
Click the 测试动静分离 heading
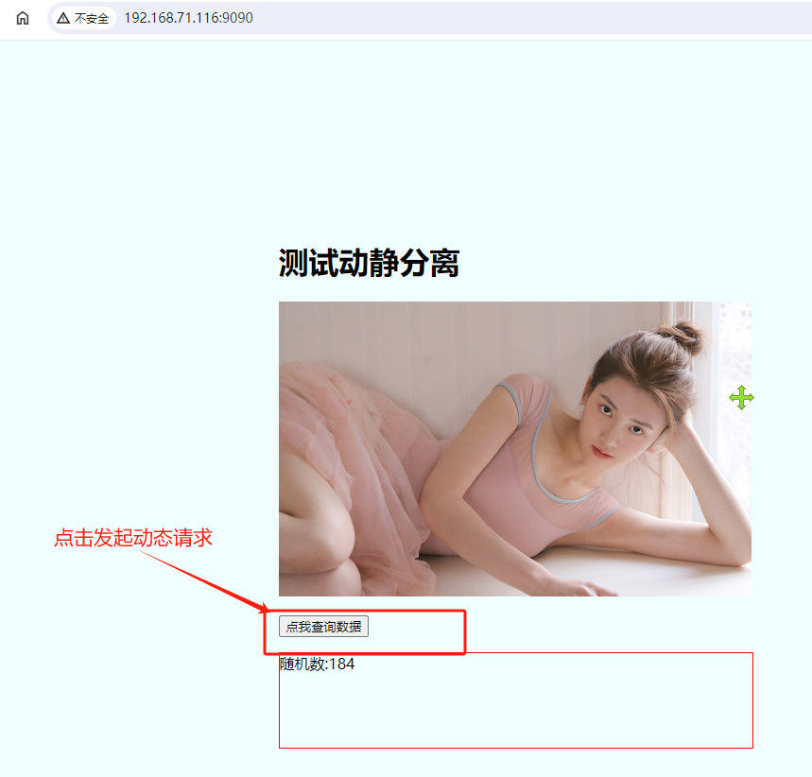pos(369,264)
